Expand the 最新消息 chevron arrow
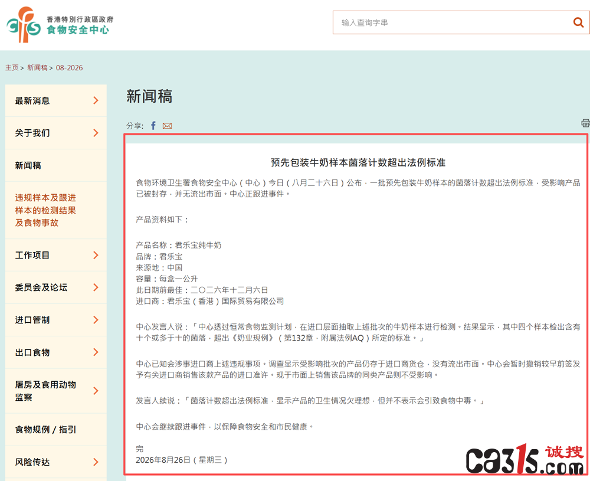This screenshot has width=590, height=481. (x=96, y=100)
